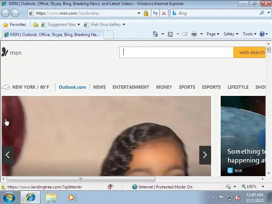The height and width of the screenshot is (204, 272).
Task: Open the ENTERTAINMENT section
Action: (x=131, y=87)
